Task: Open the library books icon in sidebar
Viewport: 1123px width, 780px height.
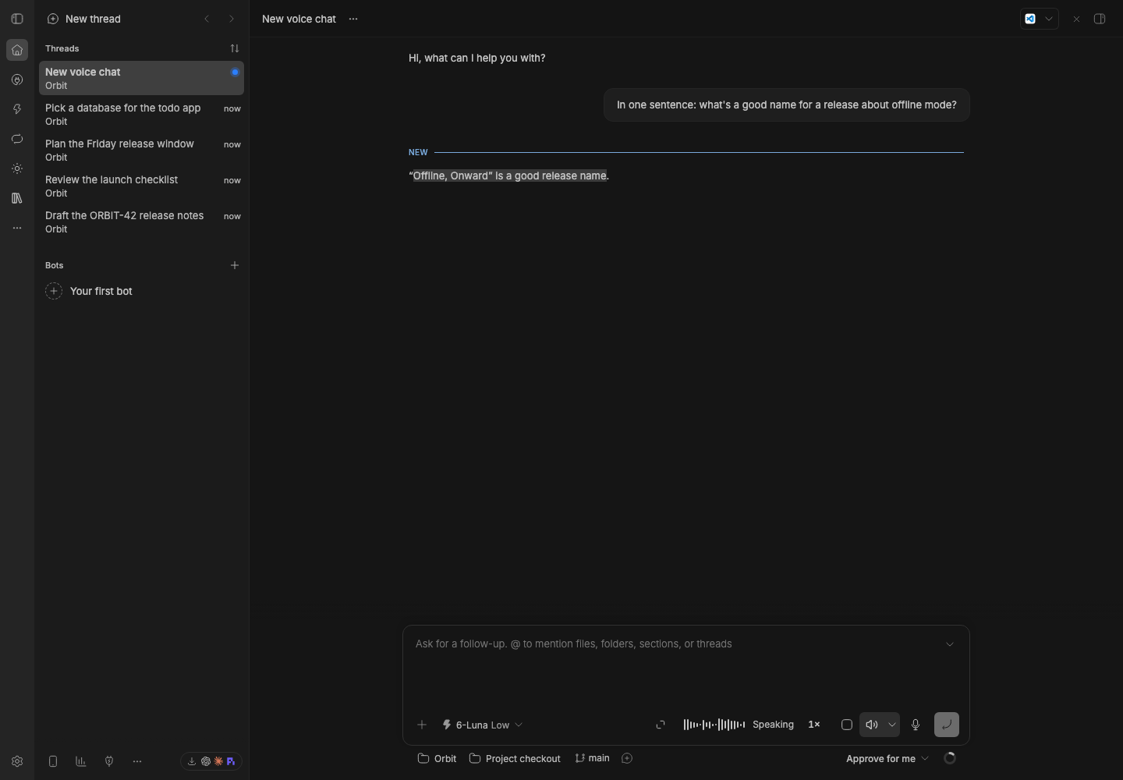Action: [17, 198]
